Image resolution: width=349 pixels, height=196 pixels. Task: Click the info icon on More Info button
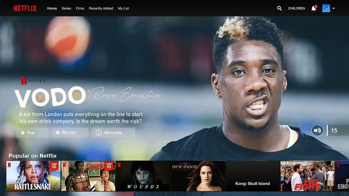tap(99, 132)
